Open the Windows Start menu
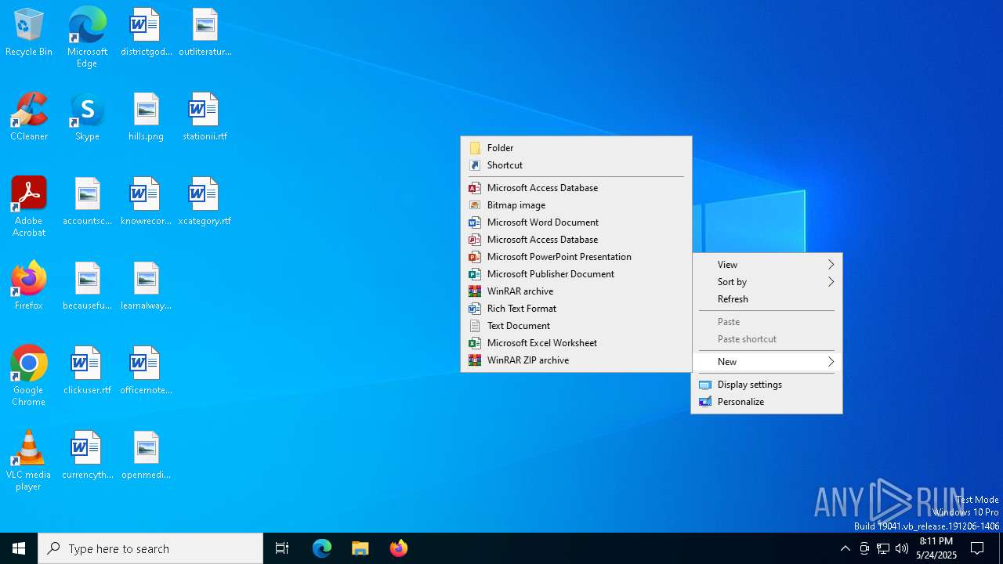 19,548
